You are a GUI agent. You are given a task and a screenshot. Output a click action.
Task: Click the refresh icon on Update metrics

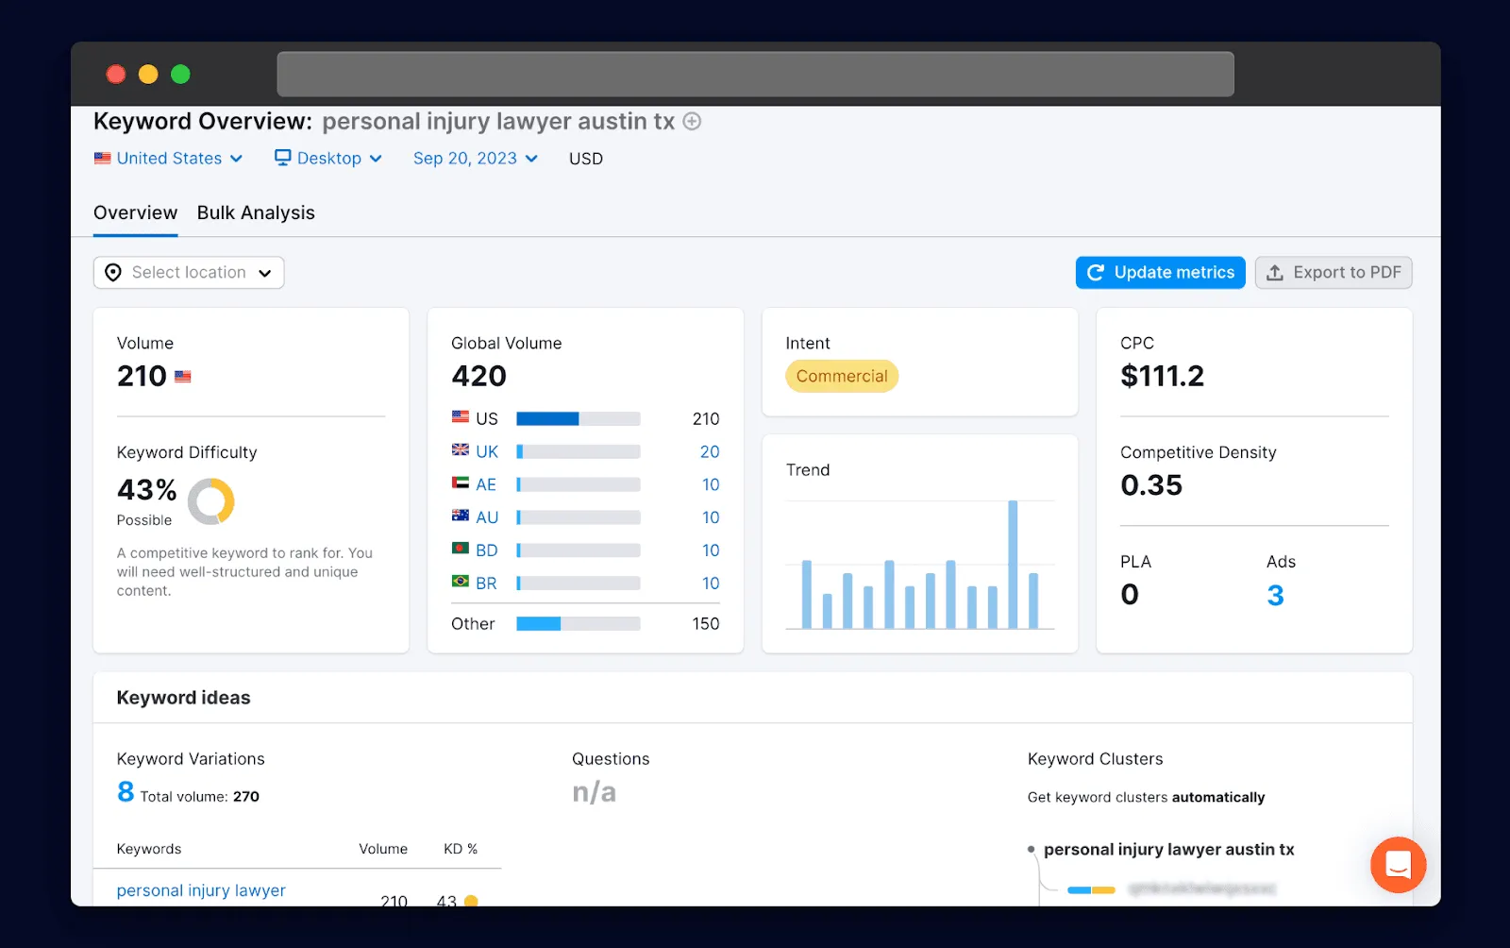click(1095, 272)
